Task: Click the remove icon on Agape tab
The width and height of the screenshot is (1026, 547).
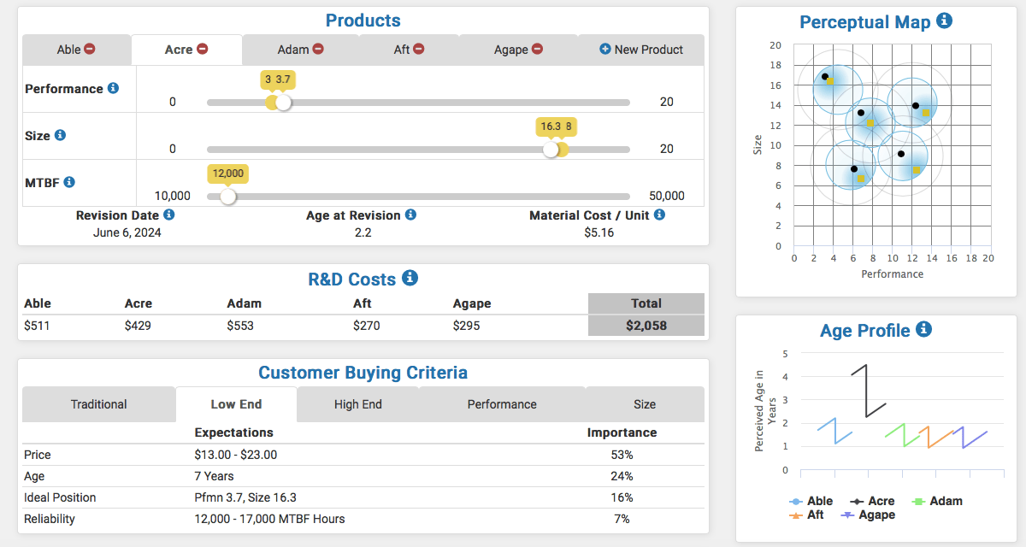Action: click(537, 50)
